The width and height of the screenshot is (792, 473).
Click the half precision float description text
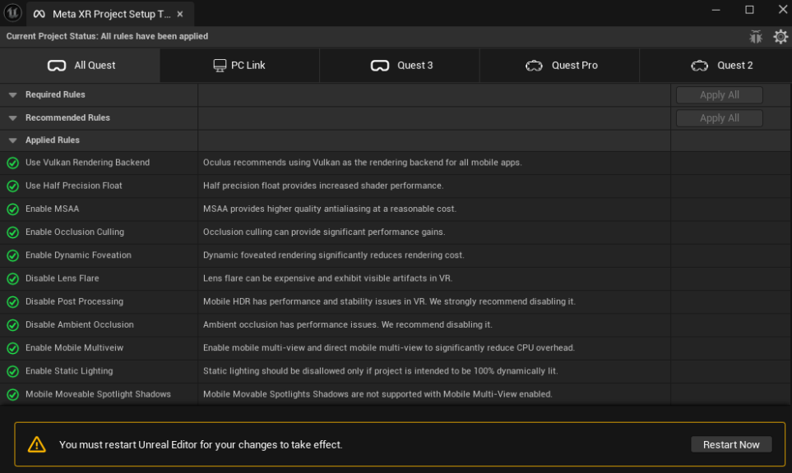[x=323, y=186]
